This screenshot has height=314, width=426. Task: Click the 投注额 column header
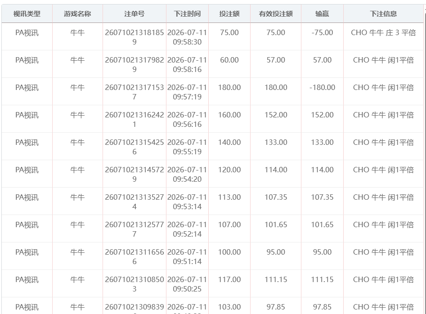(229, 13)
